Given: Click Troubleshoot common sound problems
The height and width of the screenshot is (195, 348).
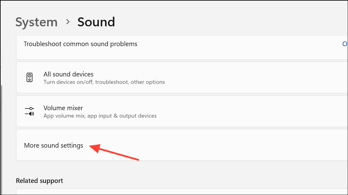Looking at the screenshot, I should point(80,44).
